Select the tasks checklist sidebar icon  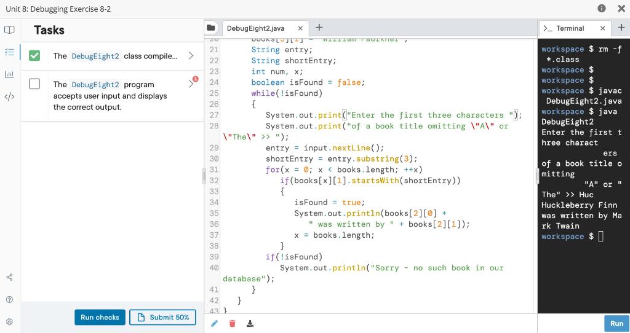click(9, 53)
